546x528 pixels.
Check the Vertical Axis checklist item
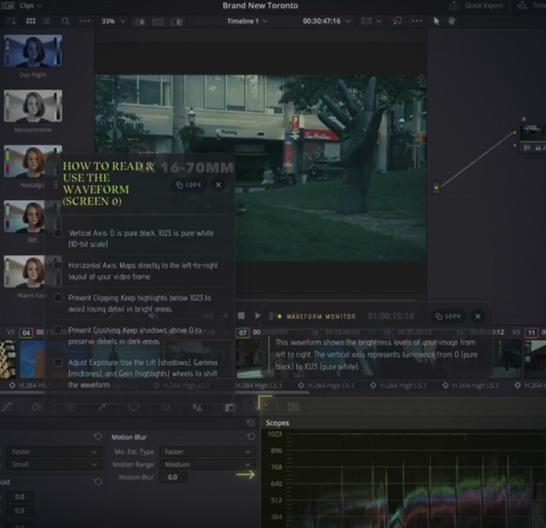point(58,233)
